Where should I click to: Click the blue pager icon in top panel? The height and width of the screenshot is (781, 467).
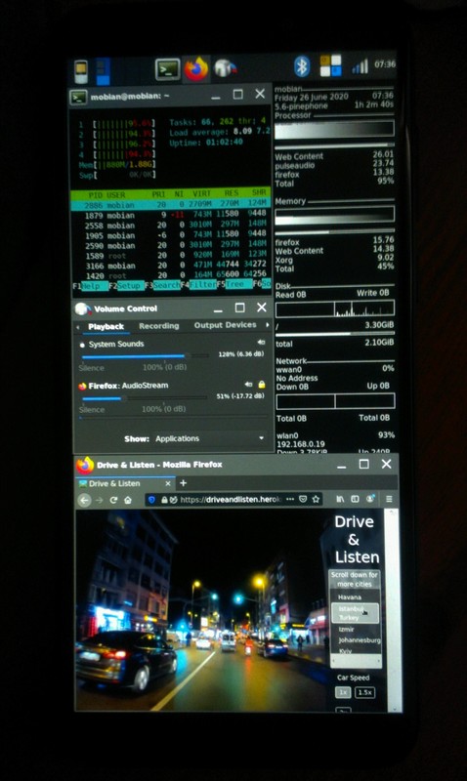coord(104,71)
